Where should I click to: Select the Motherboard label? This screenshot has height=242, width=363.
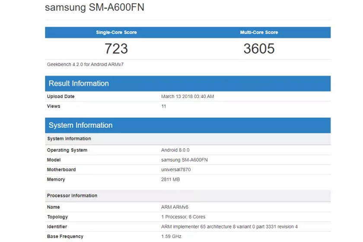[61, 169]
